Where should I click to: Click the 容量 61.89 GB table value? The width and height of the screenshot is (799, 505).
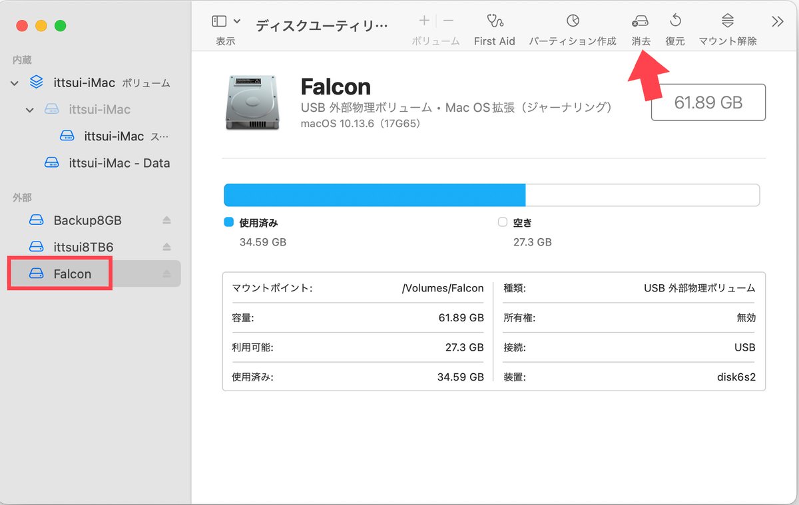click(x=461, y=318)
